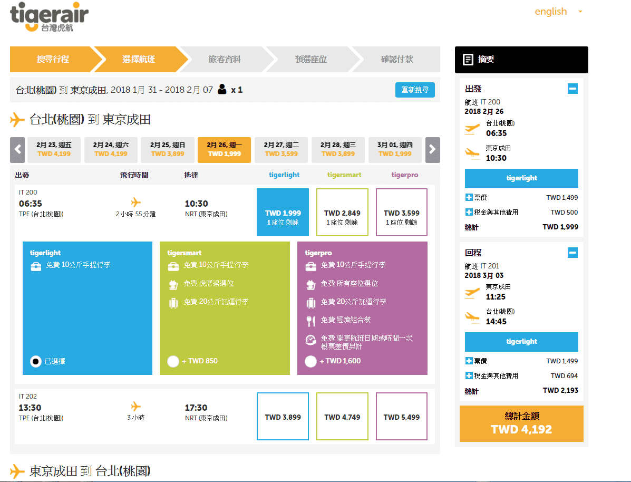
Task: Click tigersmart seat selection icon
Action: coord(173,285)
